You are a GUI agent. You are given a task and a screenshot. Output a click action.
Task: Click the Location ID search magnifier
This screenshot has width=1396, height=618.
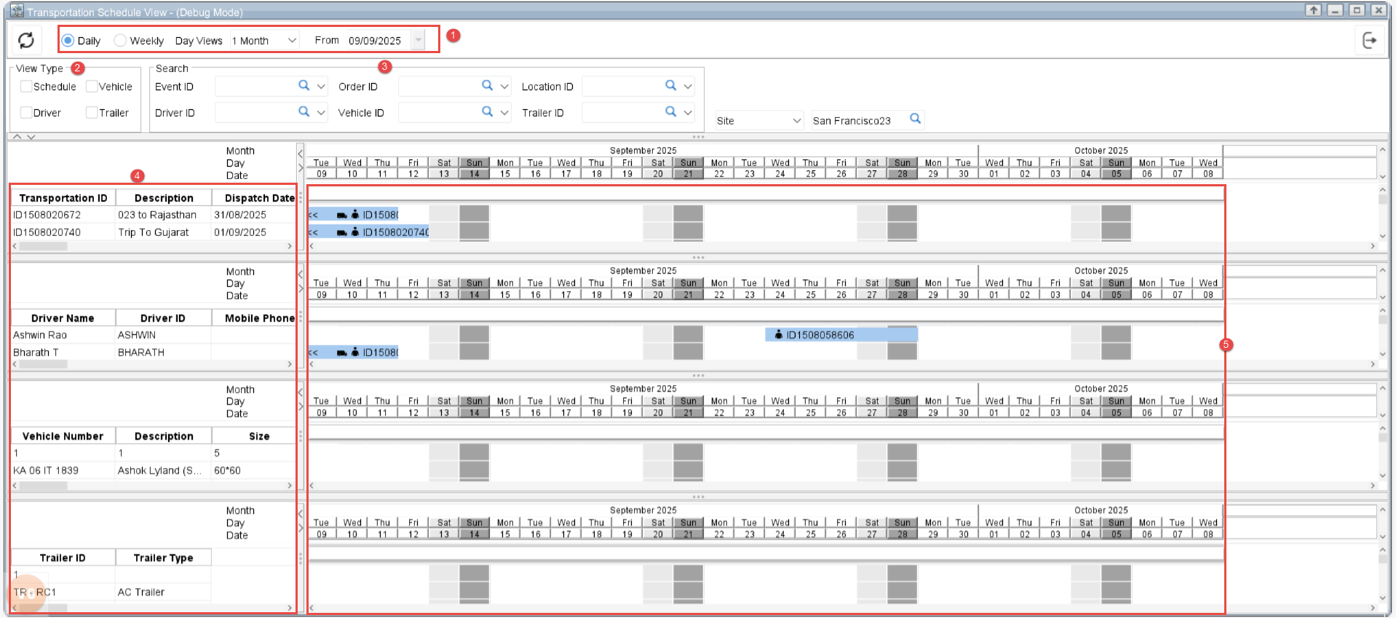[x=671, y=86]
